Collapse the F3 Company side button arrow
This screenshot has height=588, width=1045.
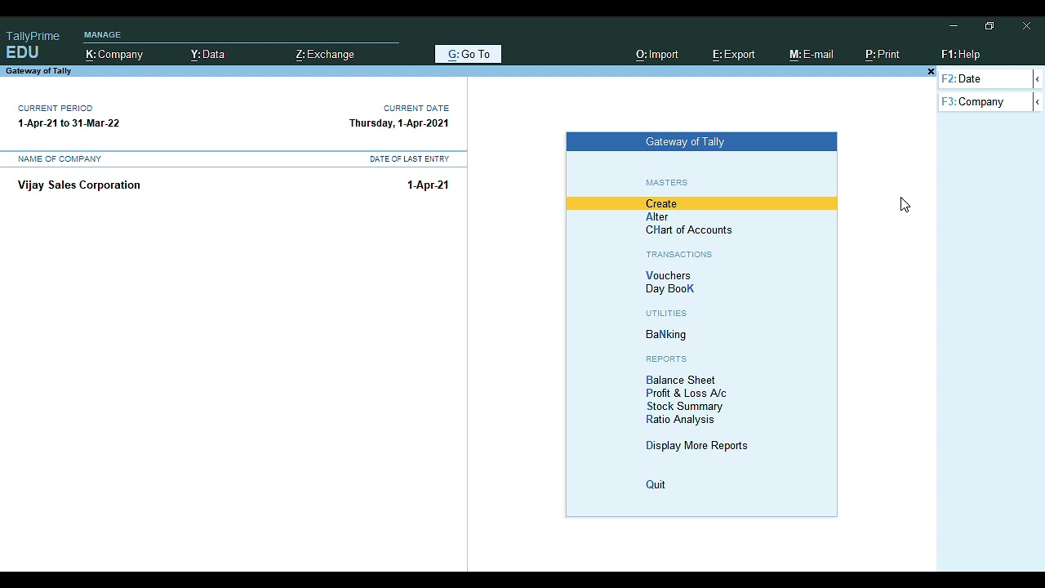(x=1037, y=102)
